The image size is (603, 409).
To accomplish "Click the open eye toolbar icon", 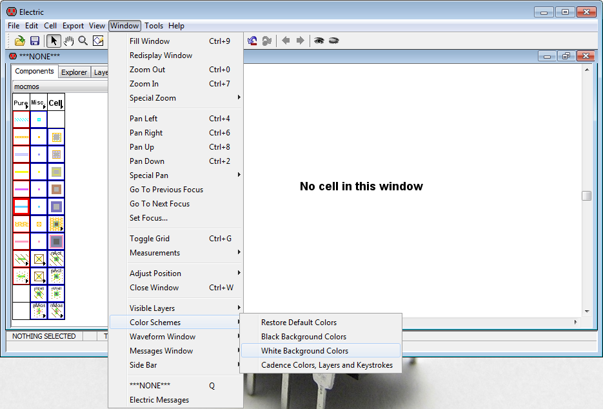I will pyautogui.click(x=319, y=41).
